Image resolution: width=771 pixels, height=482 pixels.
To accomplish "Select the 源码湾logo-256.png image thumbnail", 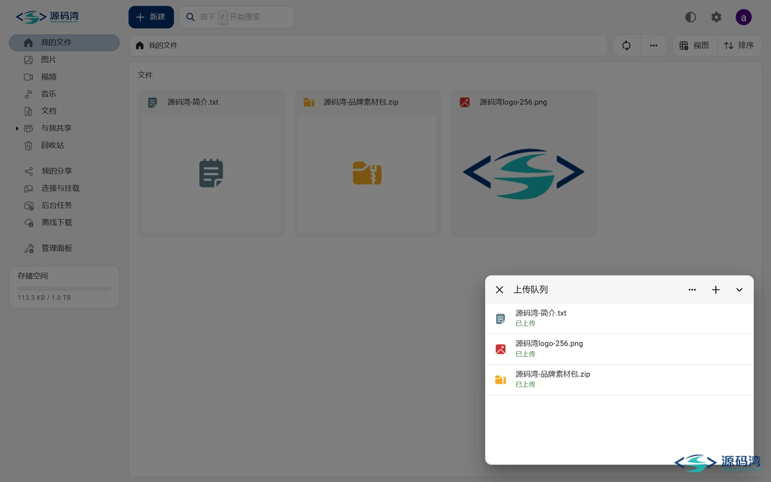I will 524,174.
